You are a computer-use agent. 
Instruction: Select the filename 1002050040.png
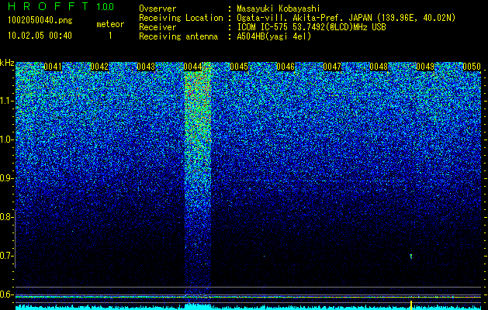pyautogui.click(x=40, y=21)
